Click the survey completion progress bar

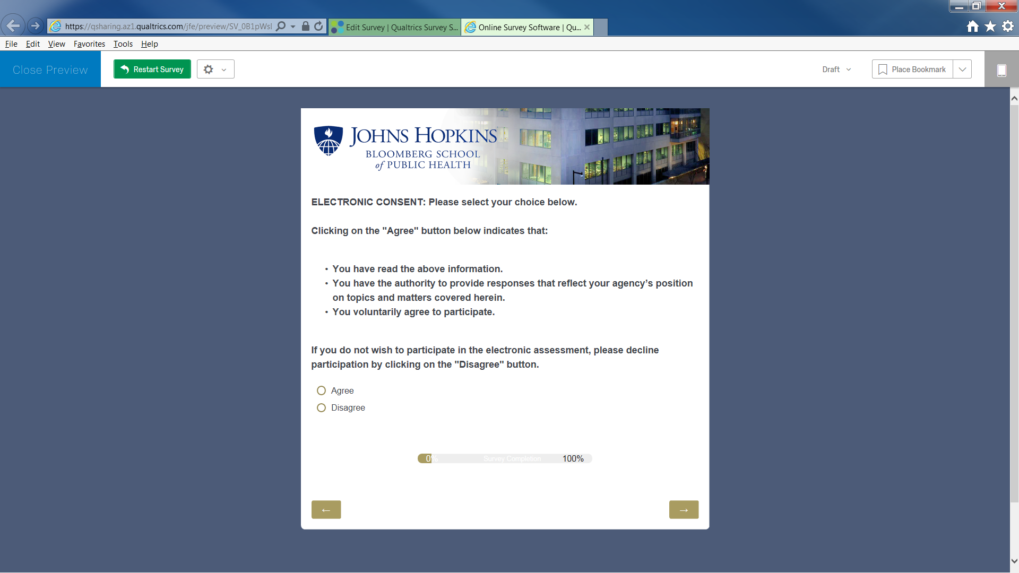click(x=505, y=458)
